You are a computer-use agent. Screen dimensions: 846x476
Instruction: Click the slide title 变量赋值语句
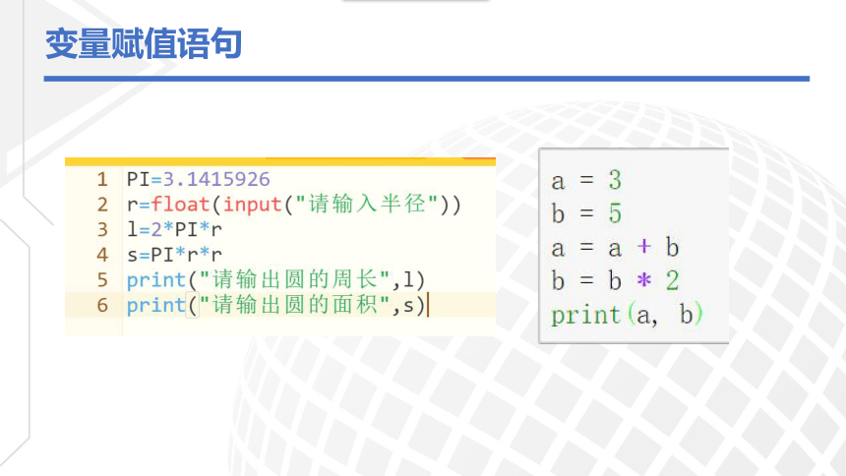[144, 43]
